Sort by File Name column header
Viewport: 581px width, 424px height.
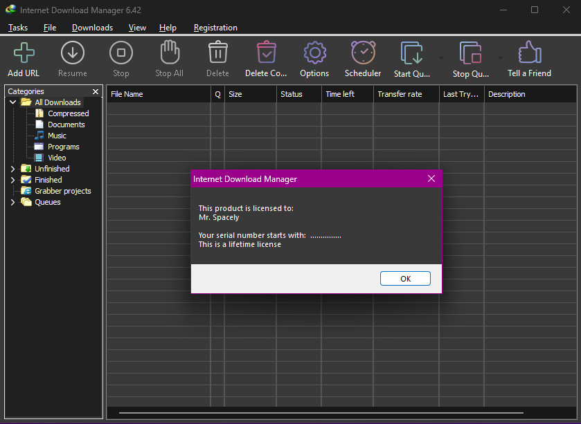click(x=159, y=94)
